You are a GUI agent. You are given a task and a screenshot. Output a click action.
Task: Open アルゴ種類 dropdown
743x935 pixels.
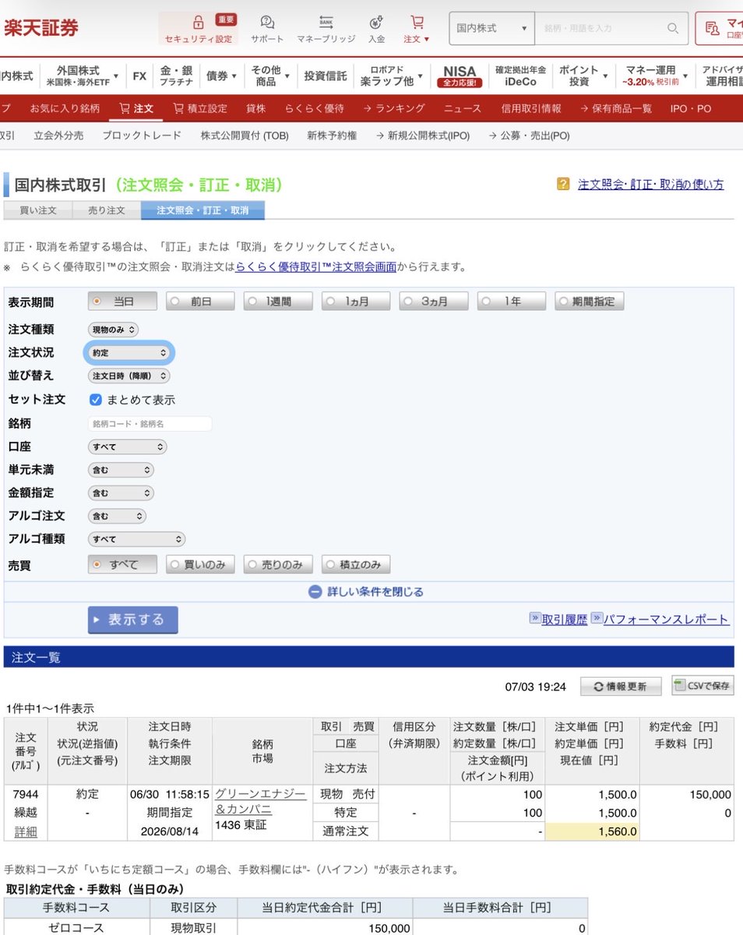(136, 539)
